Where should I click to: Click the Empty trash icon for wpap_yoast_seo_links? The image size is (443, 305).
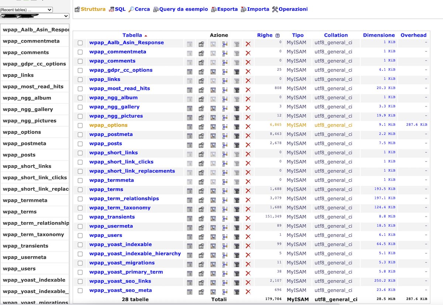237,283
